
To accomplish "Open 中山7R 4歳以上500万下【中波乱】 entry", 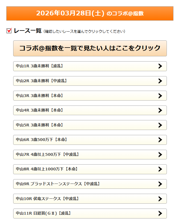I will pos(48,154).
